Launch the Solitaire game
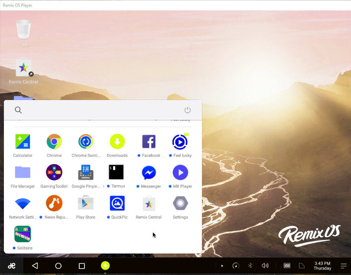Viewport: 351px width, 275px height. [x=22, y=234]
